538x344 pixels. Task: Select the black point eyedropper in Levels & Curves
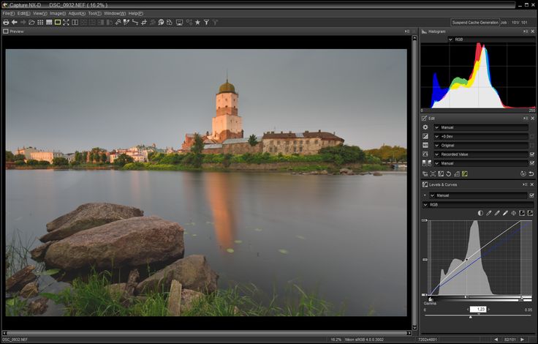(x=488, y=213)
